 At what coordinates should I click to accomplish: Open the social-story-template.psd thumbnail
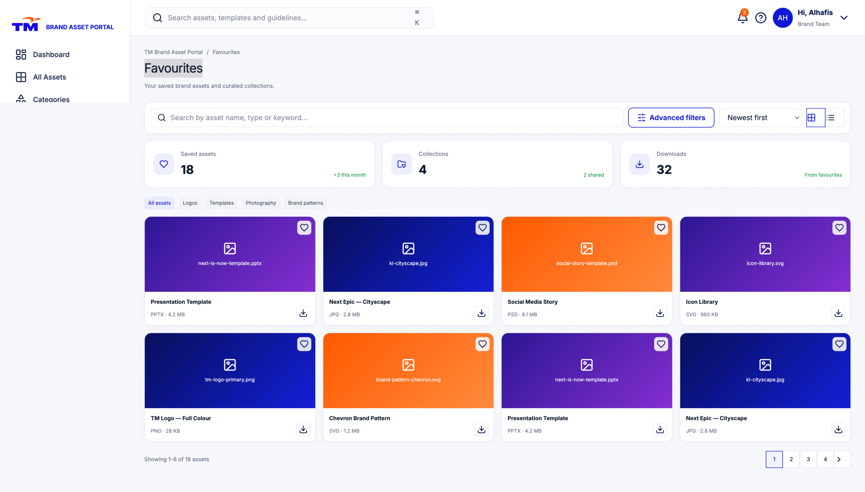click(x=587, y=254)
